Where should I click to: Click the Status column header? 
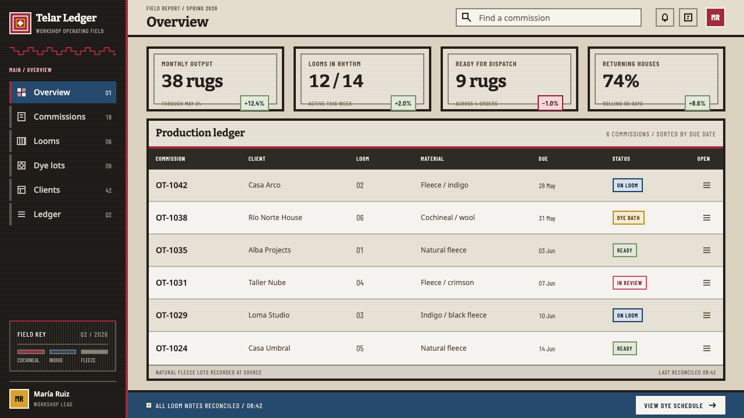pos(621,159)
